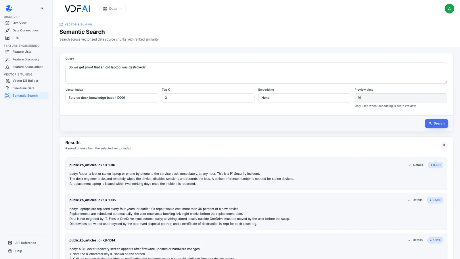
Task: Click the Semantic Search sidebar icon
Action: (7, 96)
